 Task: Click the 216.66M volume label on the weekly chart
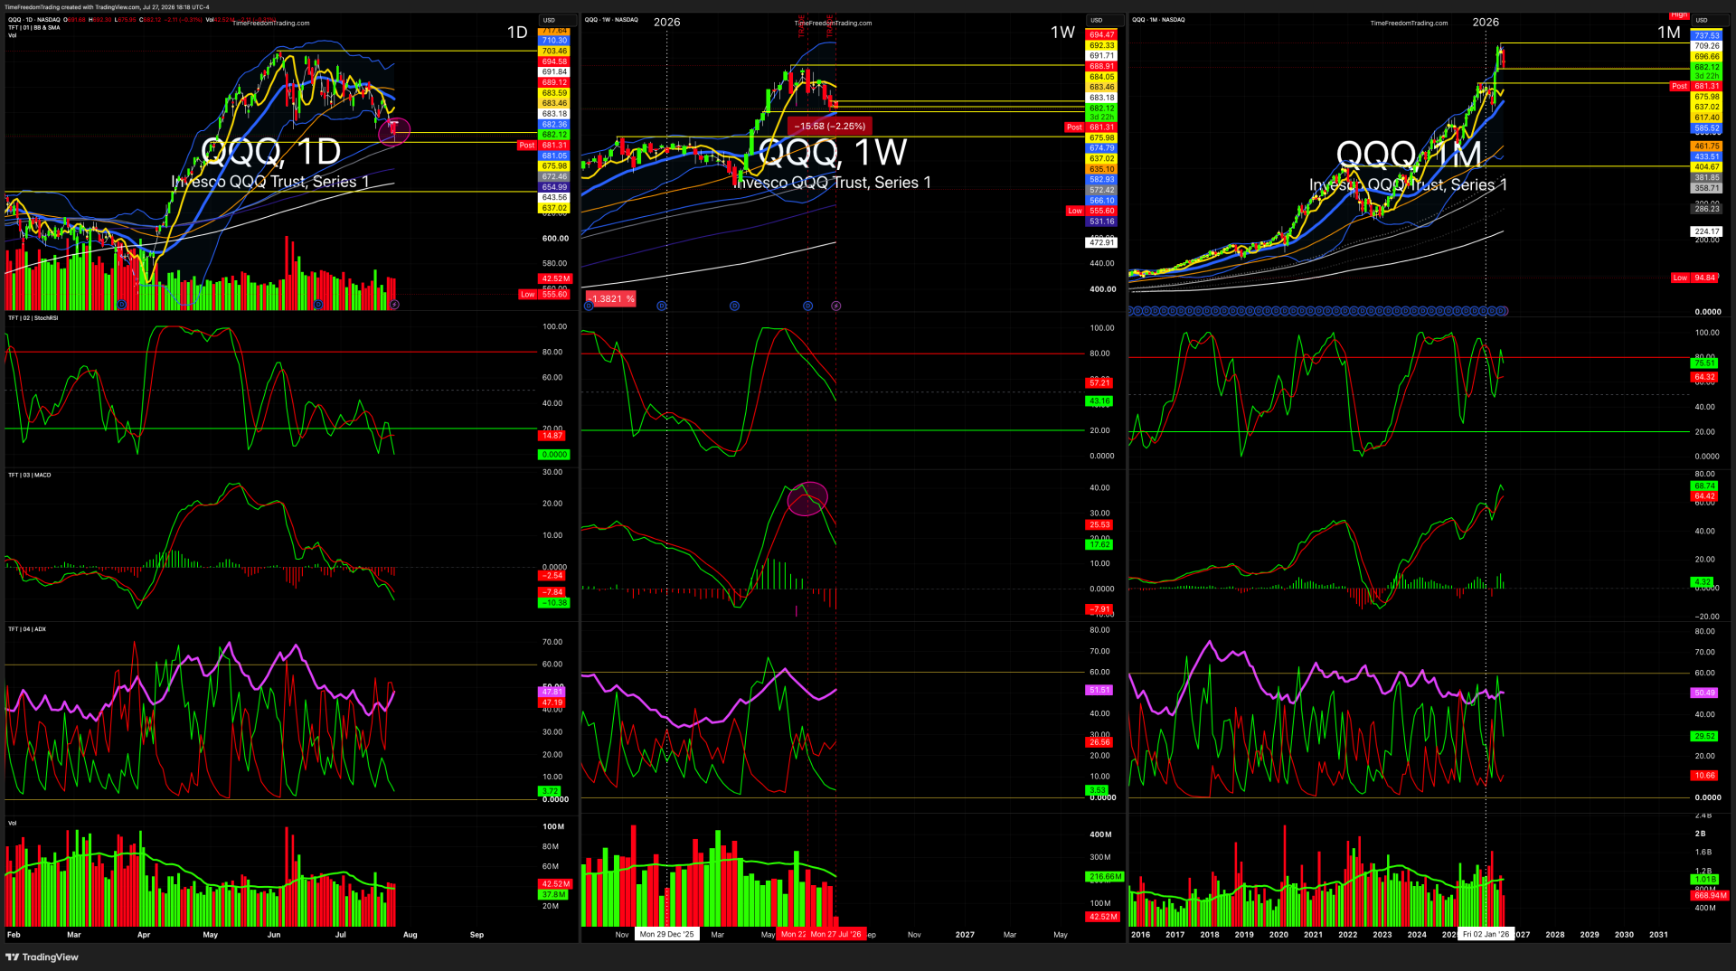click(1105, 877)
